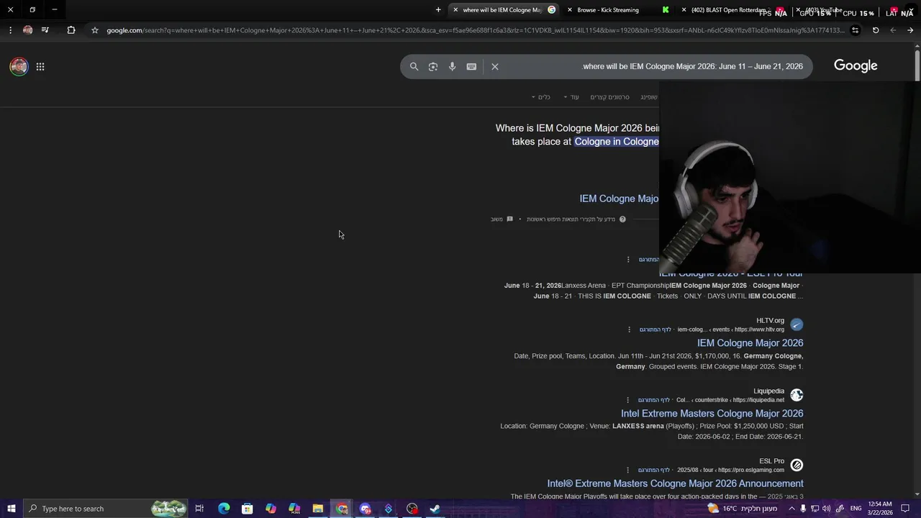Close the Kick Streaming tab
The image size is (921, 518).
(x=569, y=10)
